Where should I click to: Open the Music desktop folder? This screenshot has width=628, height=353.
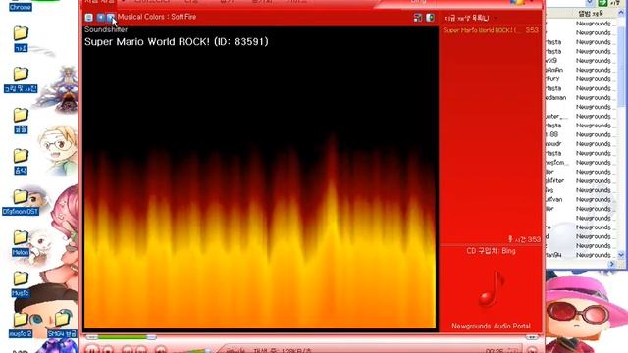(21, 284)
